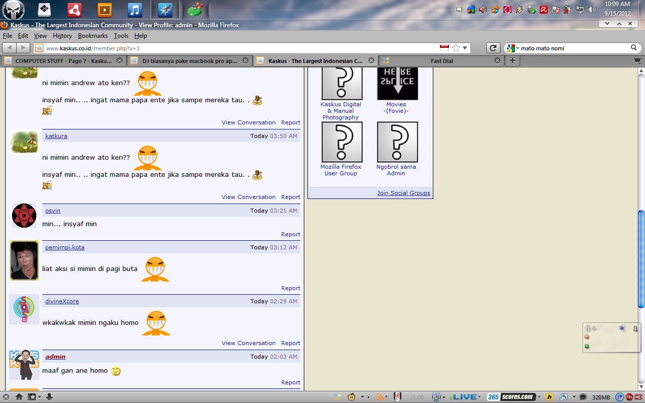Open Kaskus Digital & Manual Photography group
Screen dimensions: 645x403
341,111
